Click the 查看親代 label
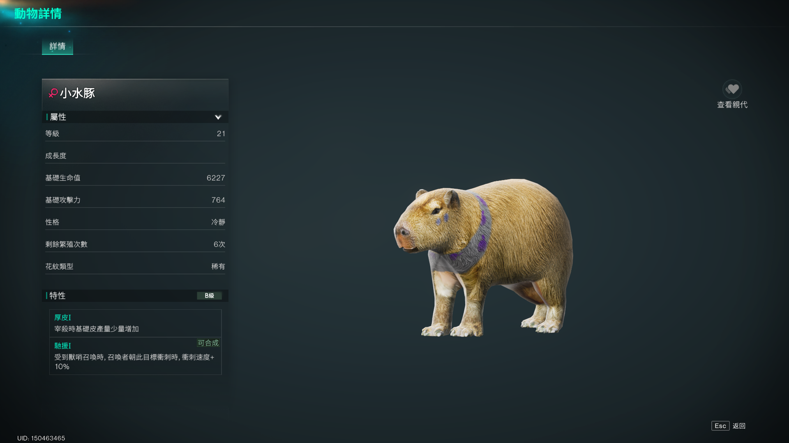789x443 pixels. pos(732,105)
